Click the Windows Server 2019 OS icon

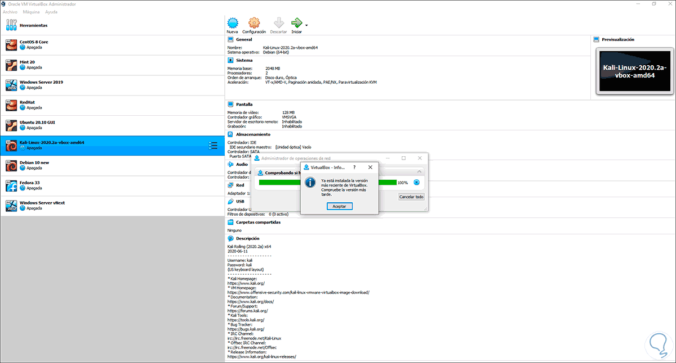click(11, 85)
